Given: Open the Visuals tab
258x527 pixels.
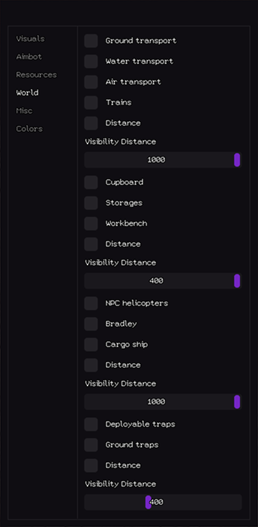Looking at the screenshot, I should coord(30,39).
